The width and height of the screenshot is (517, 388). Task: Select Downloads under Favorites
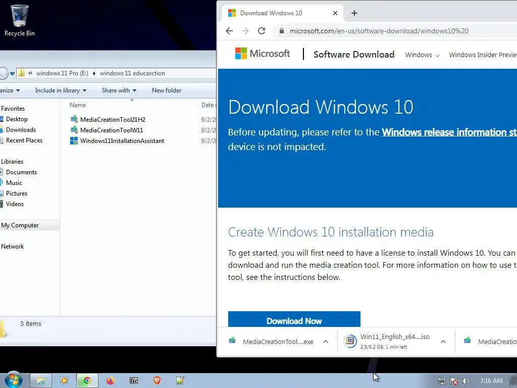pyautogui.click(x=20, y=130)
